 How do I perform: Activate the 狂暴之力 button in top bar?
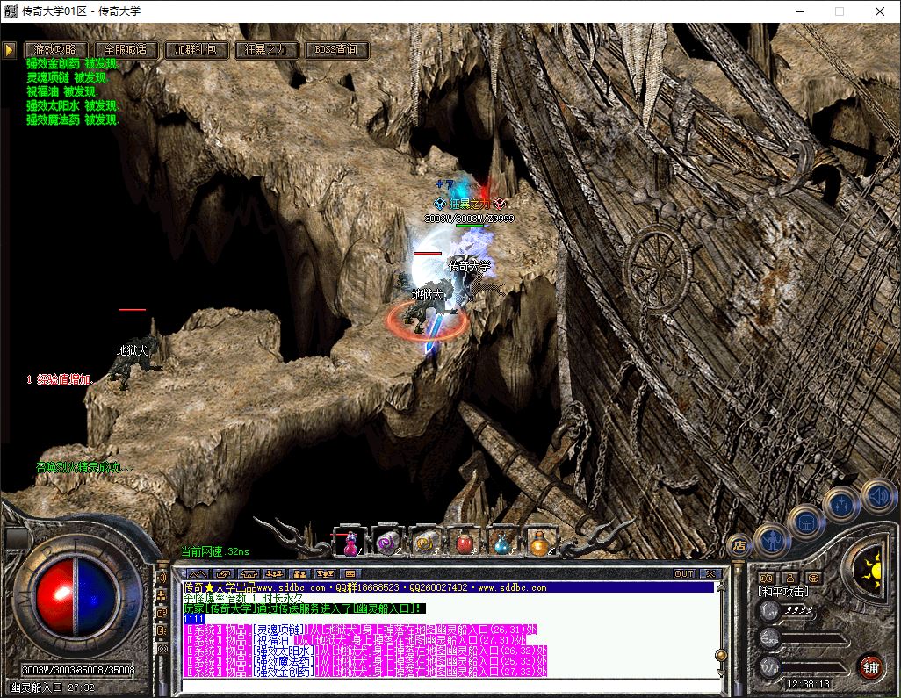point(266,50)
